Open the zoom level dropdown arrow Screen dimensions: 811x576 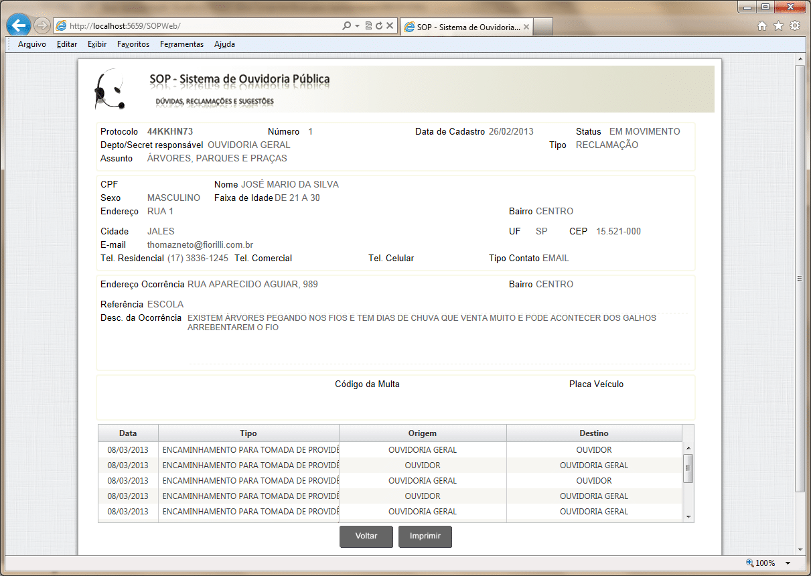(x=788, y=563)
